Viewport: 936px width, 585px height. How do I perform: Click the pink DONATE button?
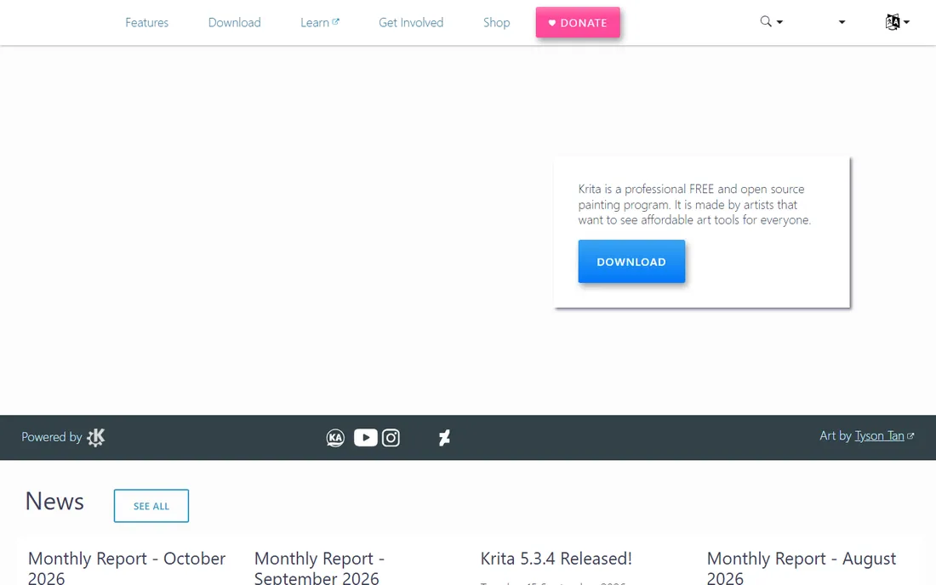coord(578,23)
